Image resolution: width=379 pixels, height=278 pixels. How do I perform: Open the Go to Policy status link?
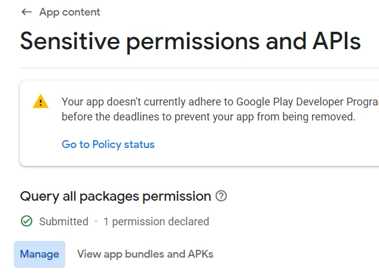coord(108,144)
